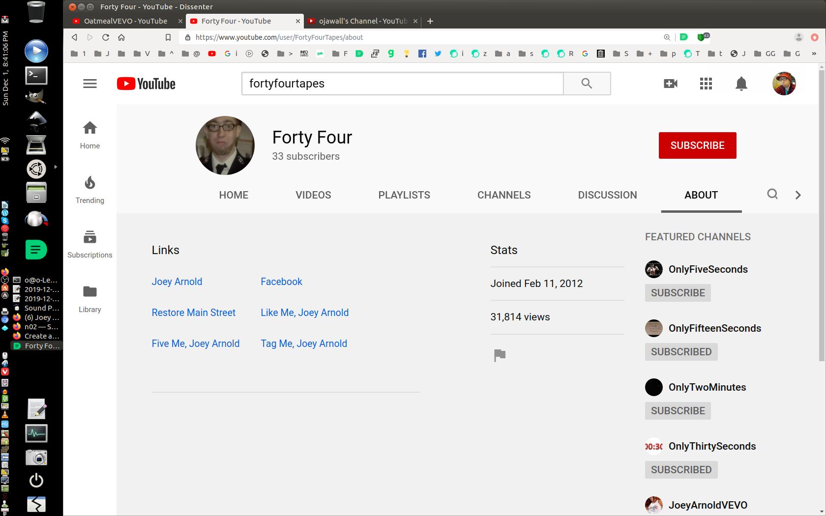Open the YouTube apps grid icon
Image resolution: width=826 pixels, height=516 pixels.
pyautogui.click(x=706, y=84)
